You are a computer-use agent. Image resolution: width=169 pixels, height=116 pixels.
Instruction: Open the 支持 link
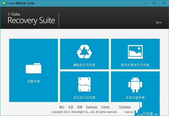click(x=80, y=107)
